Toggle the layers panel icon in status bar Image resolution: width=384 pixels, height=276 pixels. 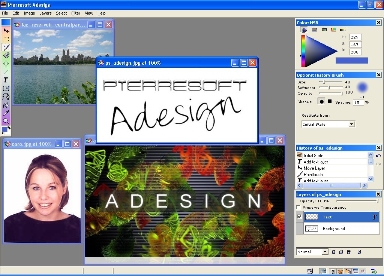click(x=355, y=272)
